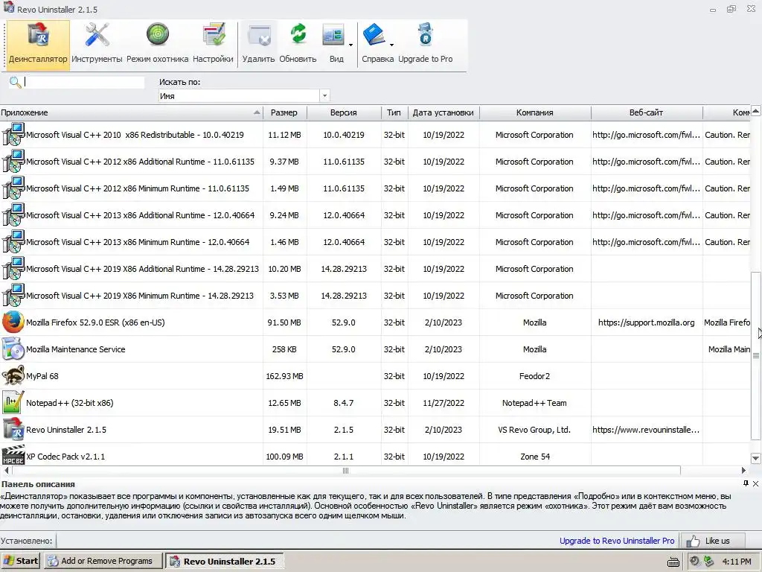Activate Режим охотника radar target icon
Viewport: 762px width, 572px height.
pyautogui.click(x=158, y=36)
